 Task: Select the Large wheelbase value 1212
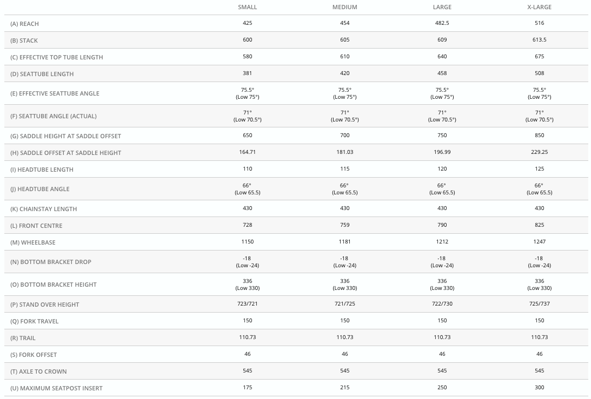click(x=442, y=242)
